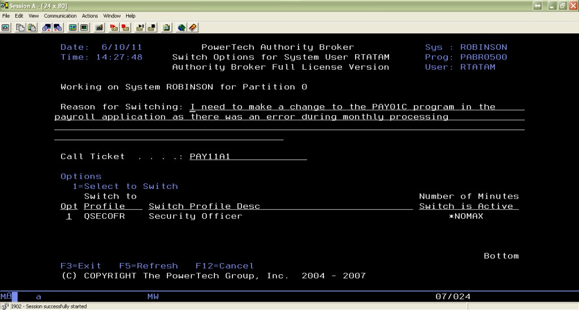Click the Opt field beside QSECOFR
This screenshot has height=310, width=579.
pyautogui.click(x=68, y=217)
